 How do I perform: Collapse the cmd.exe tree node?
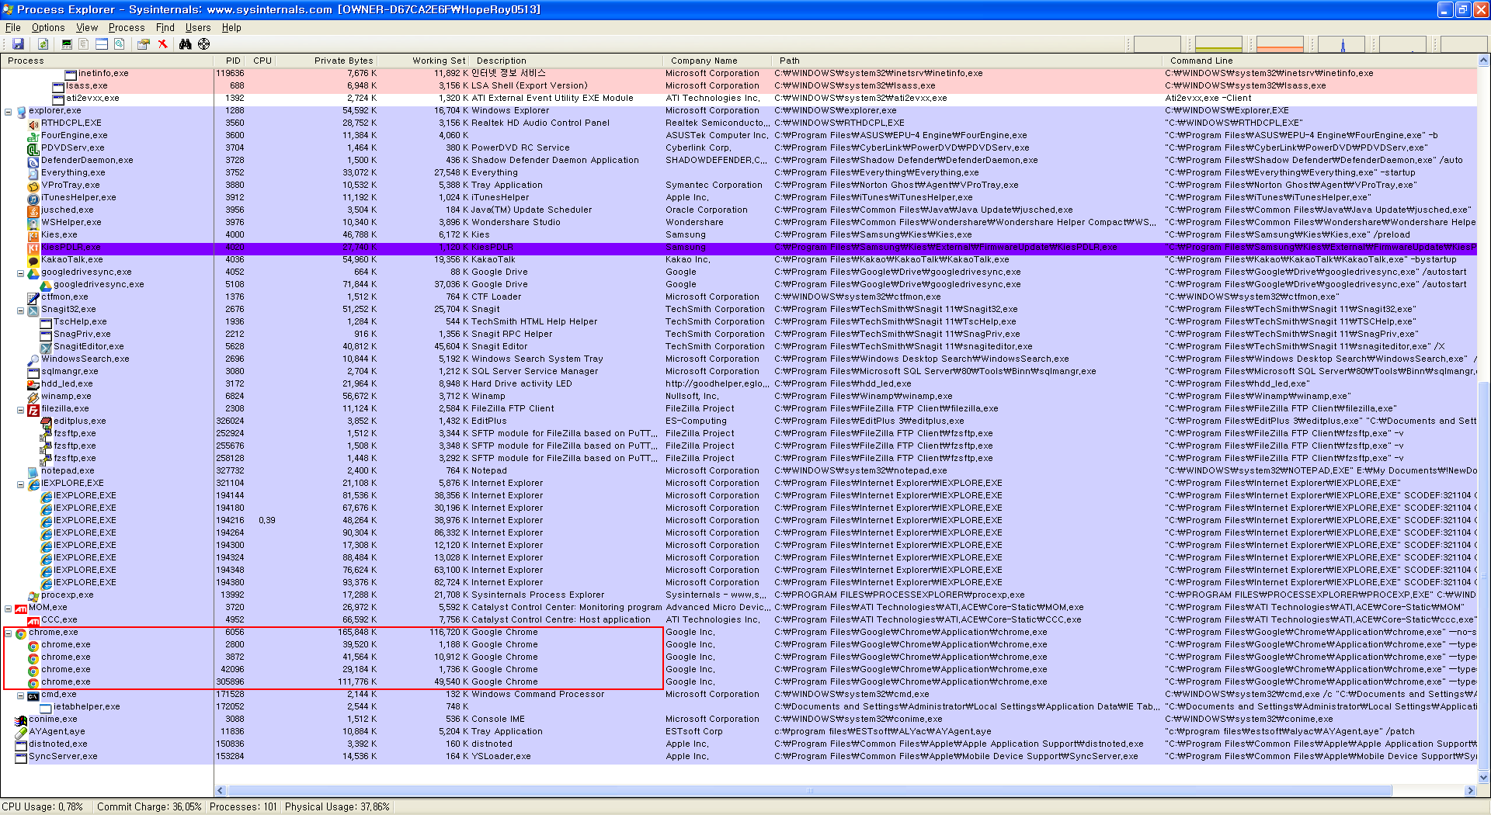tap(21, 695)
